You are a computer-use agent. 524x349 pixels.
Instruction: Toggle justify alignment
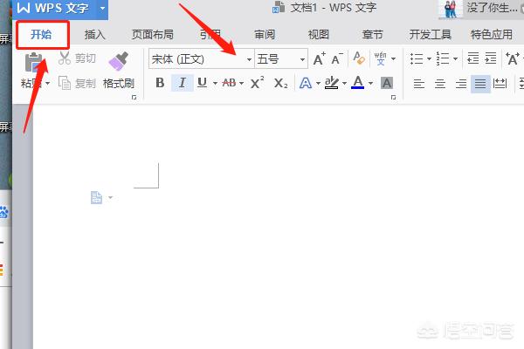(480, 84)
